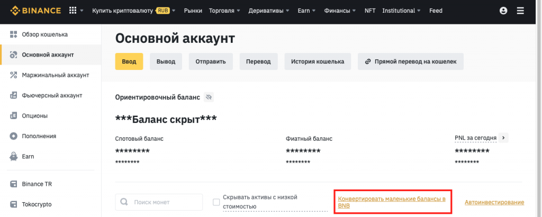Select Фьючерсный аккаунт in sidebar
This screenshot has width=542, height=217.
(x=51, y=95)
